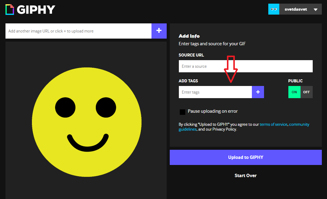This screenshot has height=199, width=327.
Task: Turn Public setting ON
Action: point(294,92)
